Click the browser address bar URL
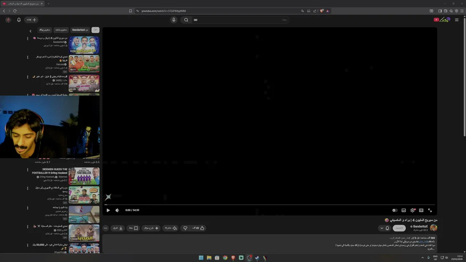Image resolution: width=466 pixels, height=262 pixels. [x=163, y=11]
